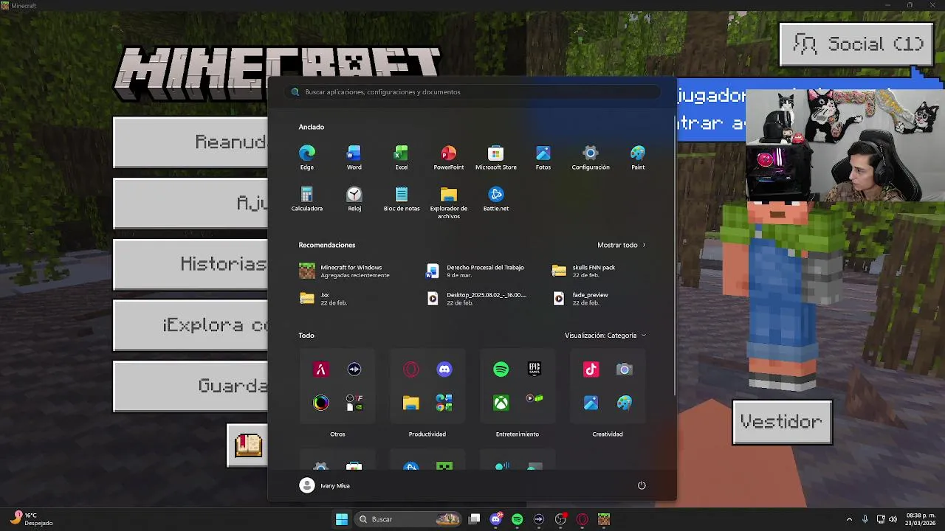Show hidden system tray icons
This screenshot has width=945, height=531.
(x=849, y=519)
